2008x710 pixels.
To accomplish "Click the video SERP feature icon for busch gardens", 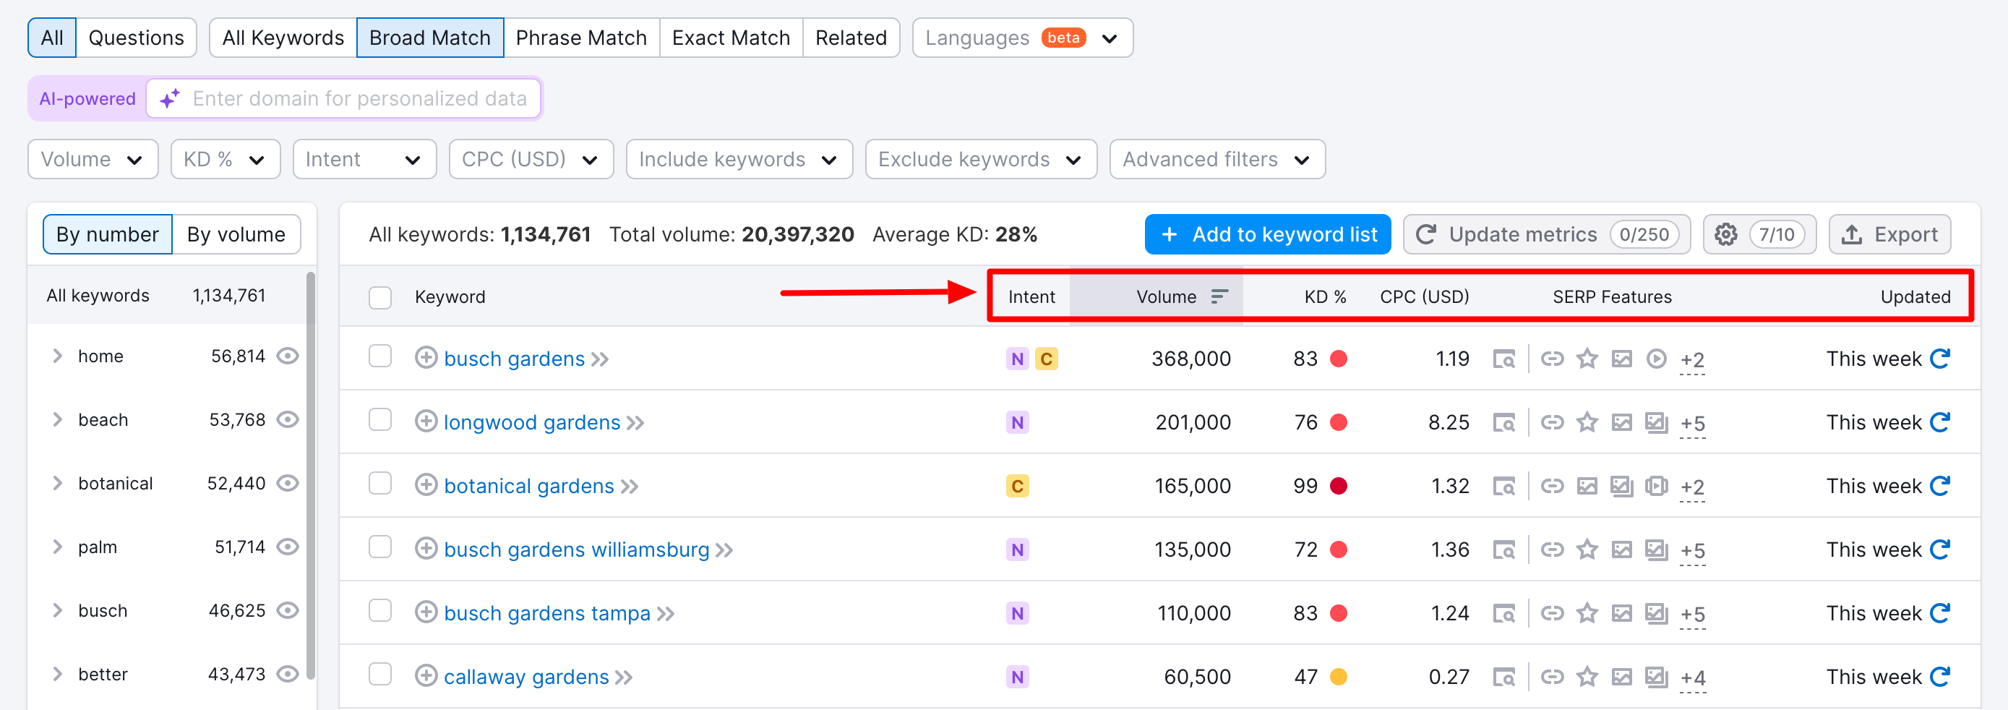I will tap(1656, 359).
